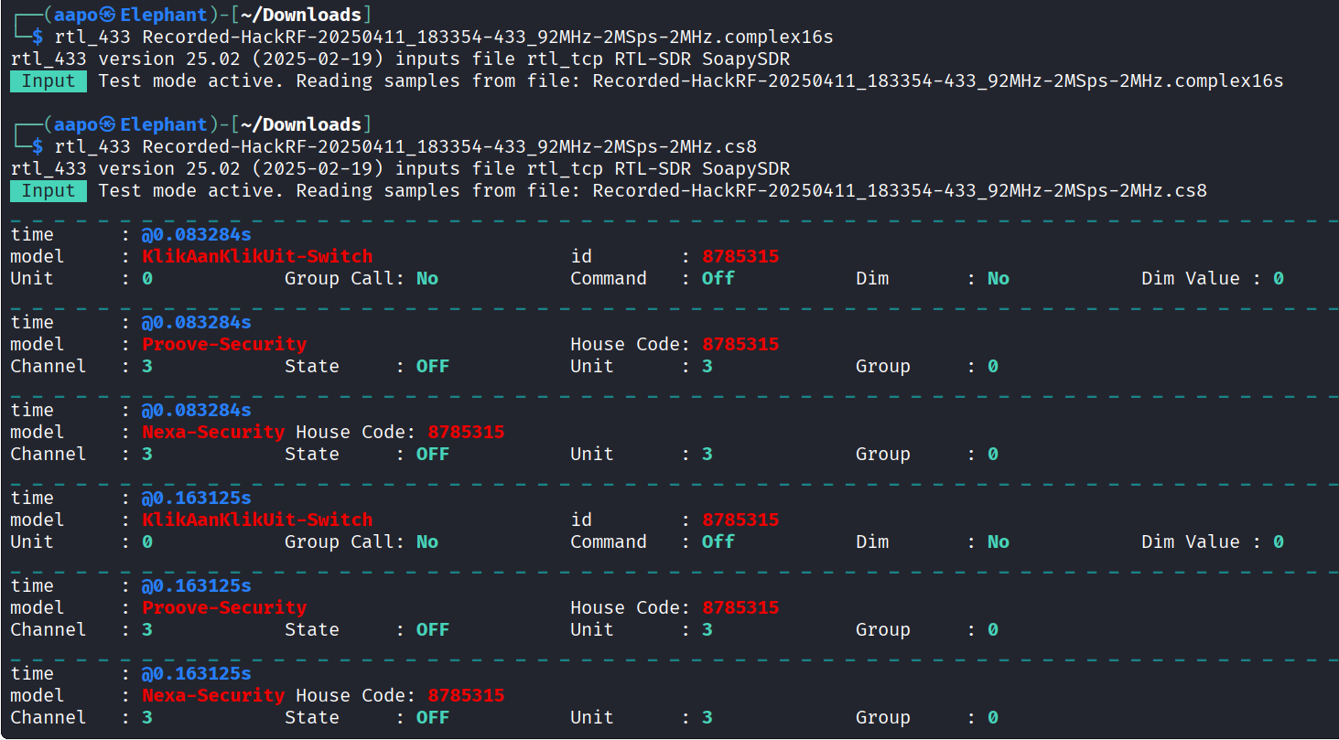Click the ~/Downloads path in the second prompt
1339x740 pixels.
[x=302, y=125]
